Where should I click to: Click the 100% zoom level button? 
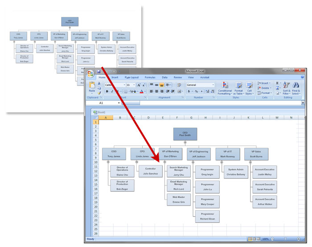coord(265,239)
